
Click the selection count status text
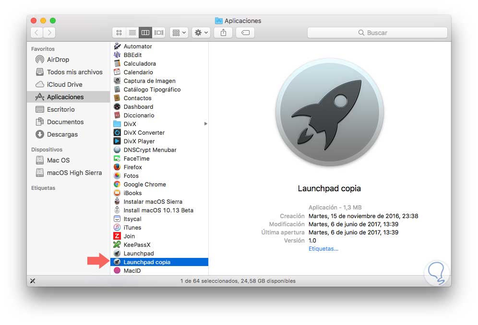[x=238, y=281]
